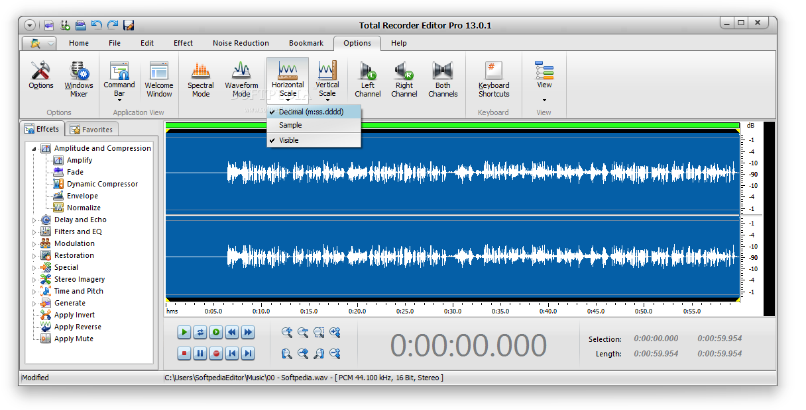
Task: Pause playback
Action: pyautogui.click(x=200, y=354)
